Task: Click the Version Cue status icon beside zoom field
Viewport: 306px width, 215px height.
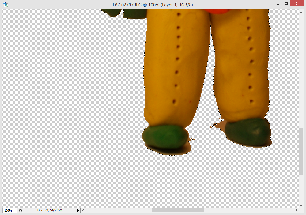Action: (20, 210)
